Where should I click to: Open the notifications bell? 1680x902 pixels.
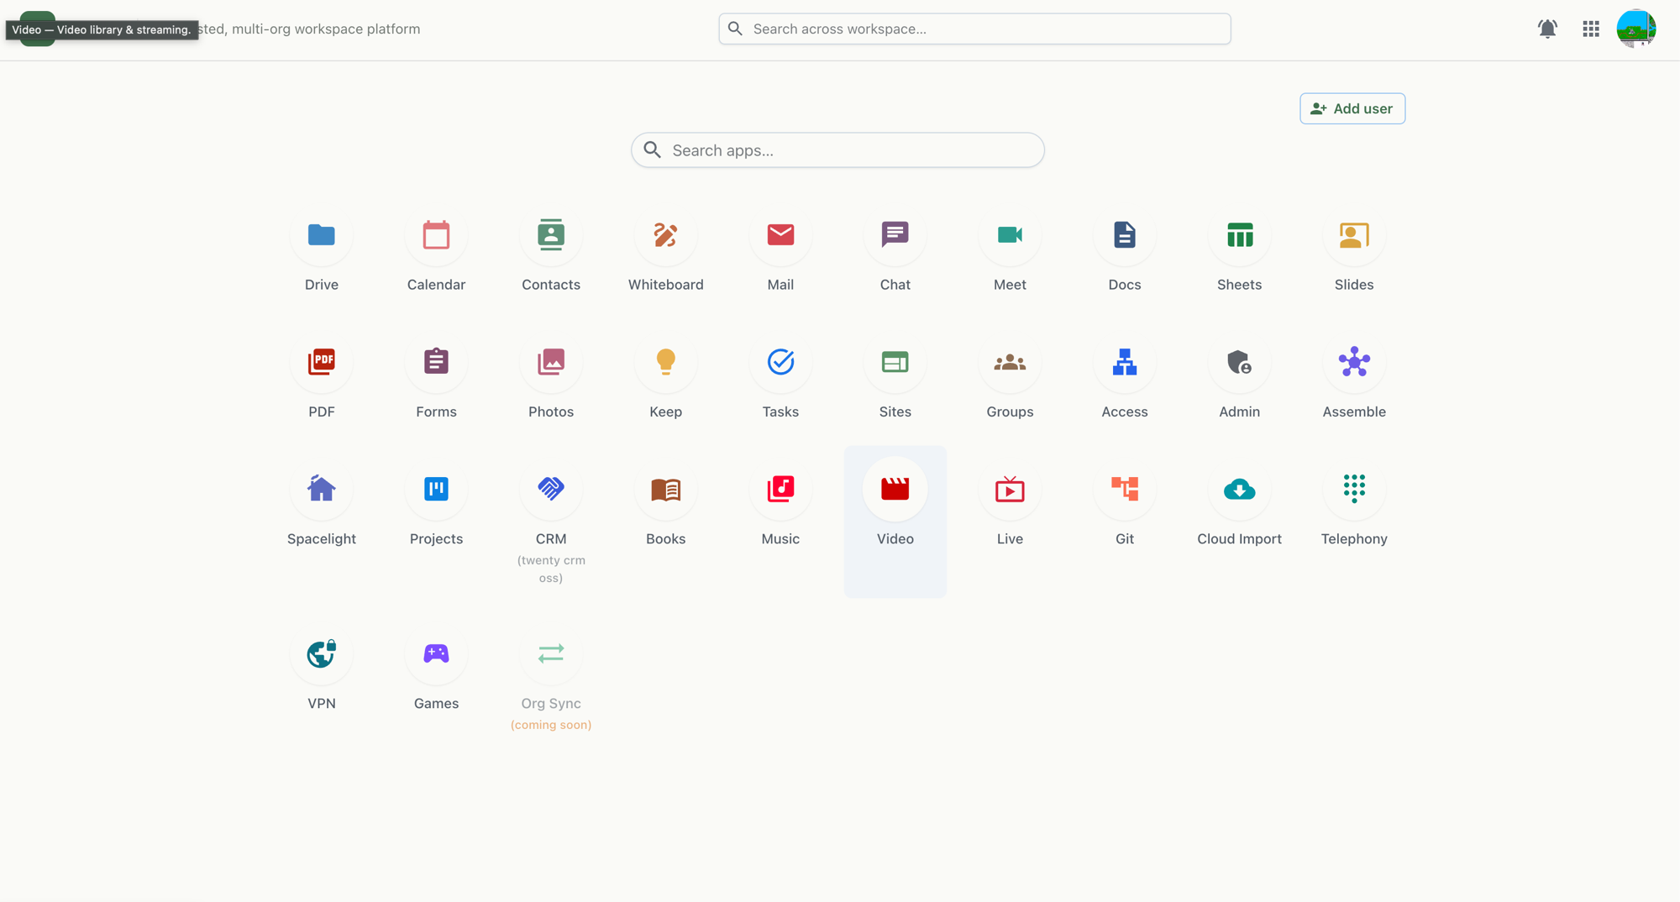pyautogui.click(x=1547, y=29)
